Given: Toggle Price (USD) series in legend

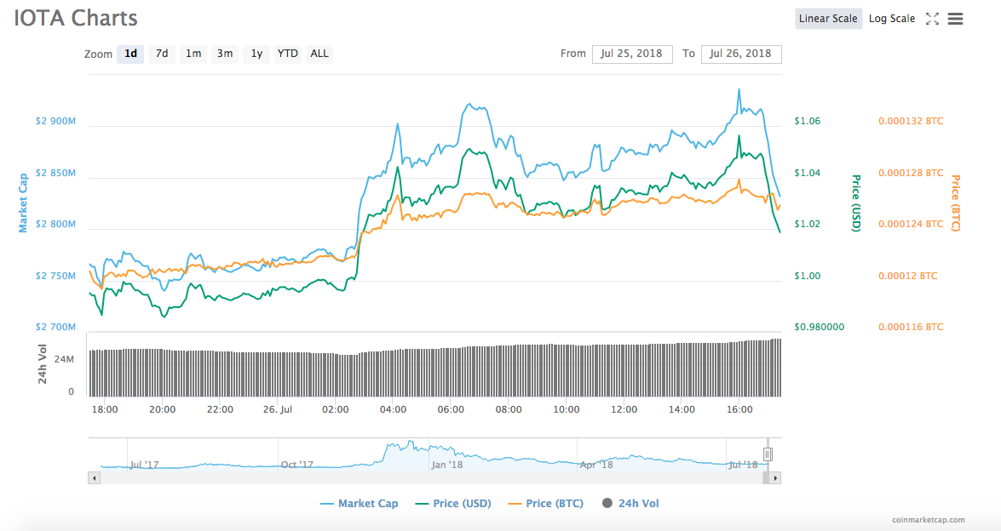Looking at the screenshot, I should [x=453, y=504].
